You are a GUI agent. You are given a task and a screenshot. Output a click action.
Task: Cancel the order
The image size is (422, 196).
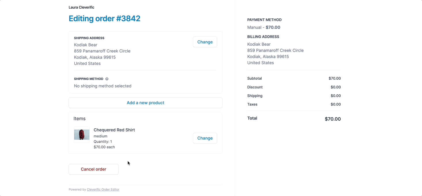[93, 169]
